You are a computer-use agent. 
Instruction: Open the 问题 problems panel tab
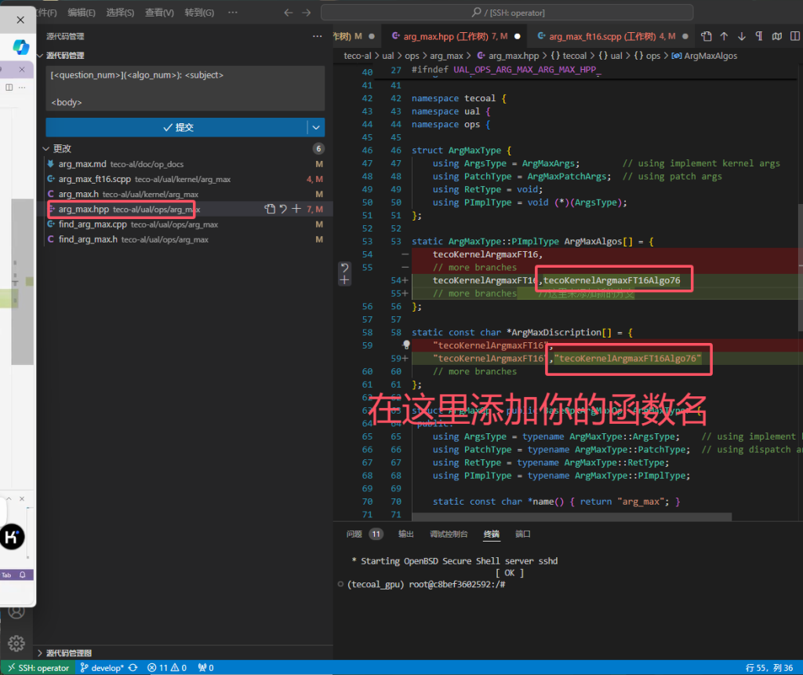tap(354, 534)
